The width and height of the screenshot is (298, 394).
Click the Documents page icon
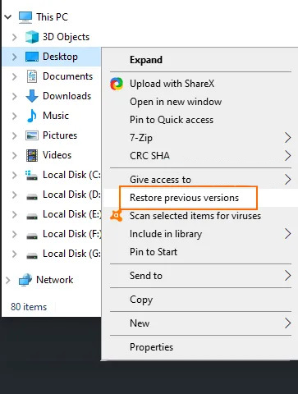pos(32,76)
